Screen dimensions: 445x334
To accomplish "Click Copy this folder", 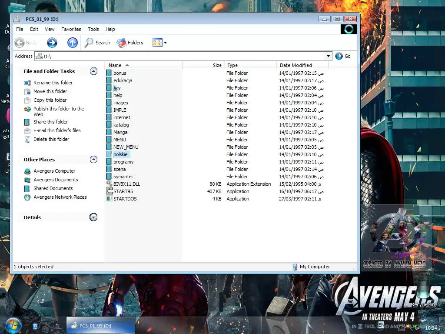I will tap(50, 100).
